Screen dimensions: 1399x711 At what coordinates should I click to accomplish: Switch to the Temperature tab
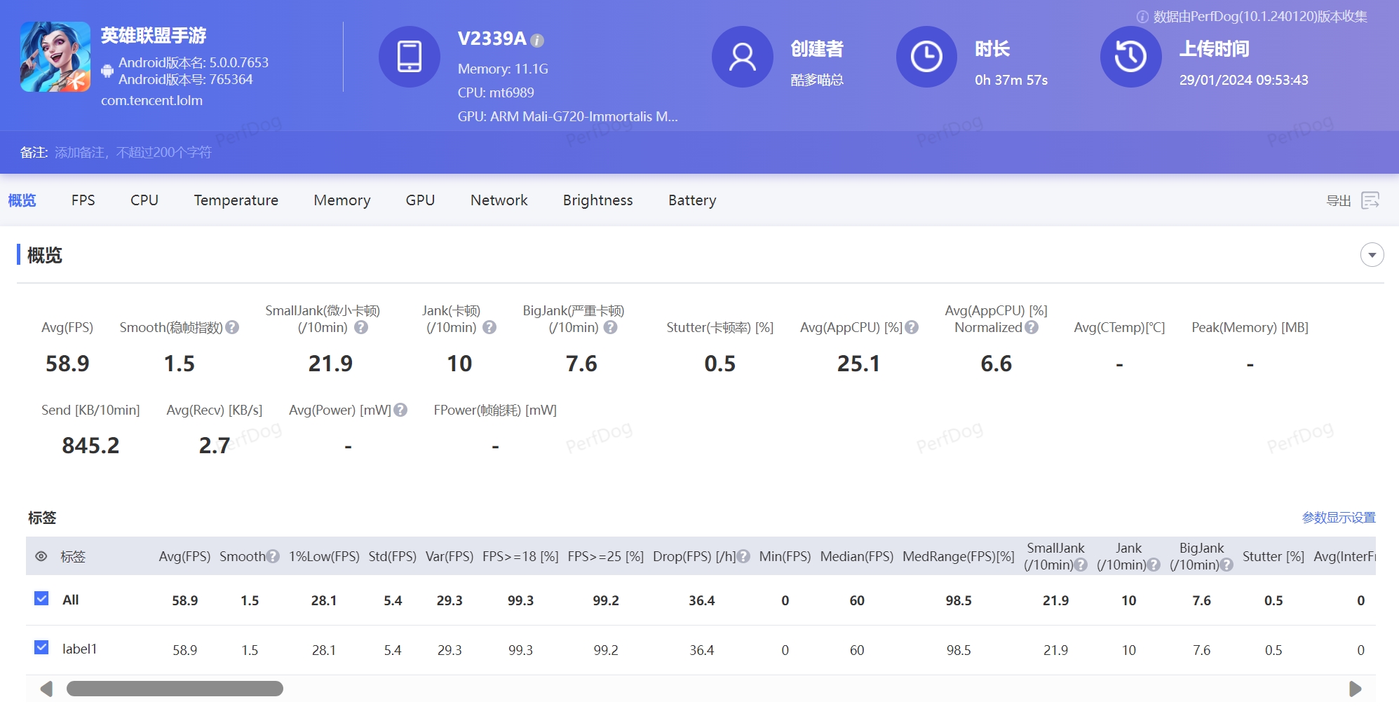(236, 200)
